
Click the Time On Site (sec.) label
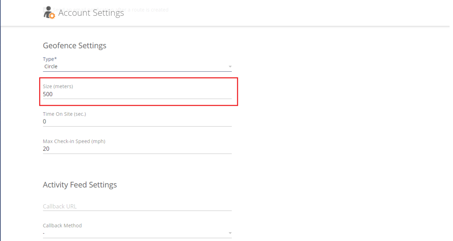coord(64,114)
